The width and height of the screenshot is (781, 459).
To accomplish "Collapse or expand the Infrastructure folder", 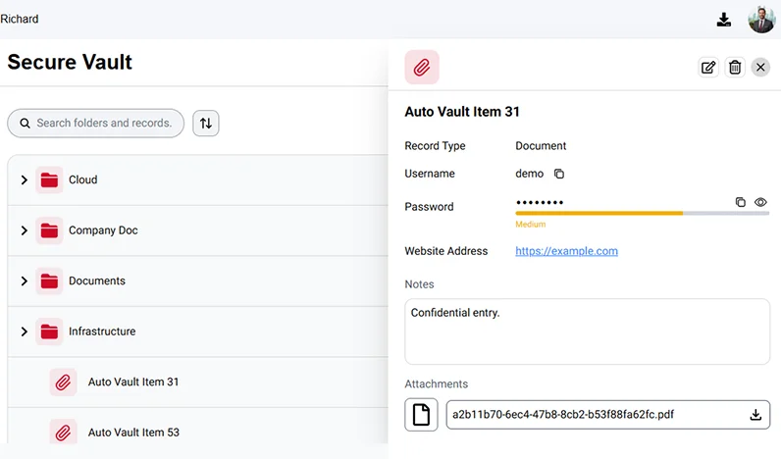I will (25, 331).
